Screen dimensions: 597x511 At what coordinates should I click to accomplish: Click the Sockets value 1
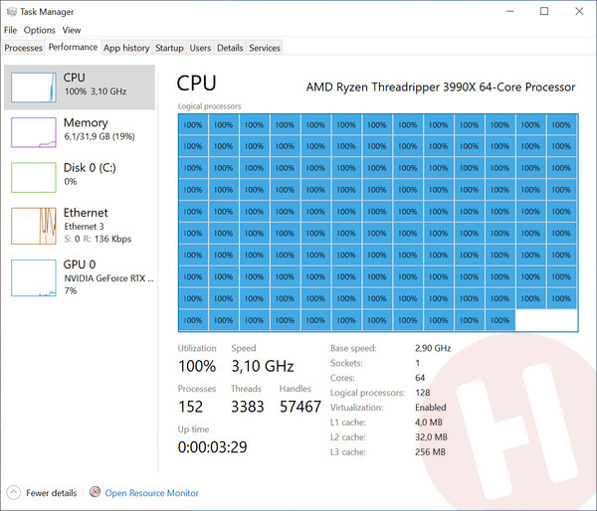coord(418,363)
